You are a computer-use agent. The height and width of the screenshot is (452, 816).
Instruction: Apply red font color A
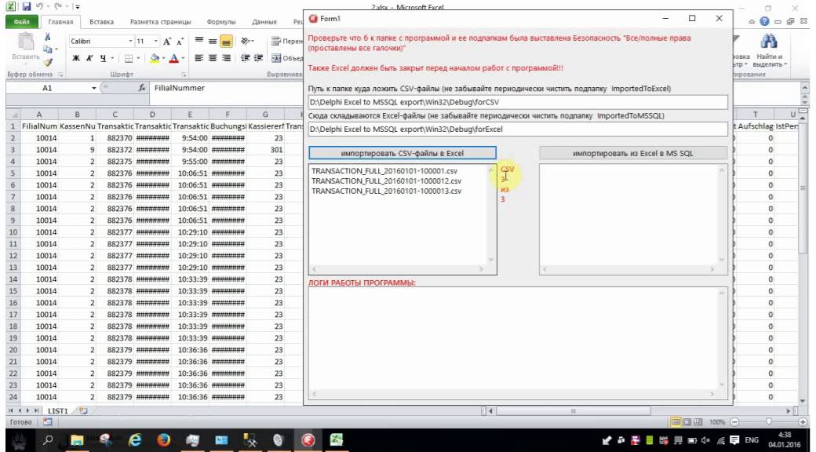coord(174,58)
